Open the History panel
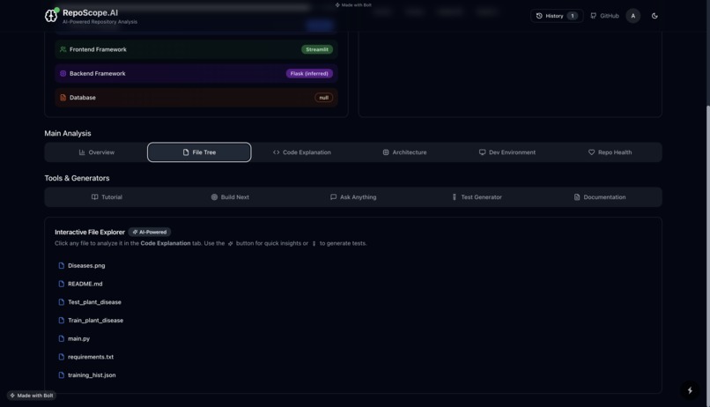Image resolution: width=710 pixels, height=407 pixels. coord(557,16)
